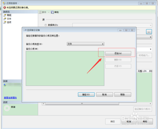Click the horizontal scrollbar thumb in restore window

(x=82, y=104)
